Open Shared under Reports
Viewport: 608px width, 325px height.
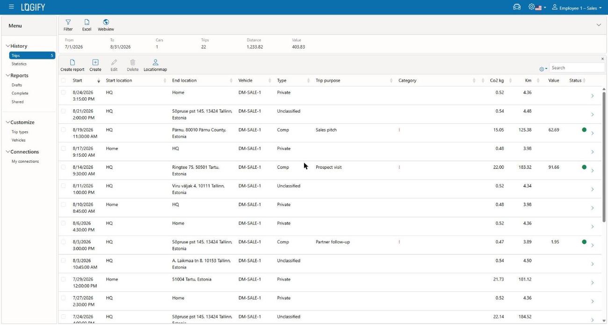coord(17,102)
